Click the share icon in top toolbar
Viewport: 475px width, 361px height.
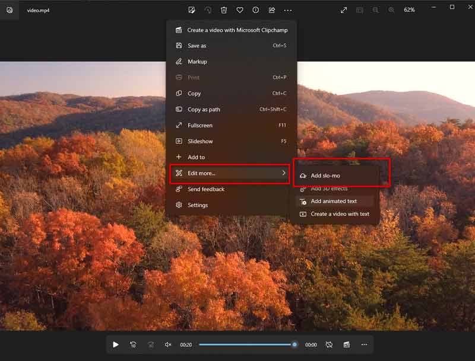[x=272, y=10]
